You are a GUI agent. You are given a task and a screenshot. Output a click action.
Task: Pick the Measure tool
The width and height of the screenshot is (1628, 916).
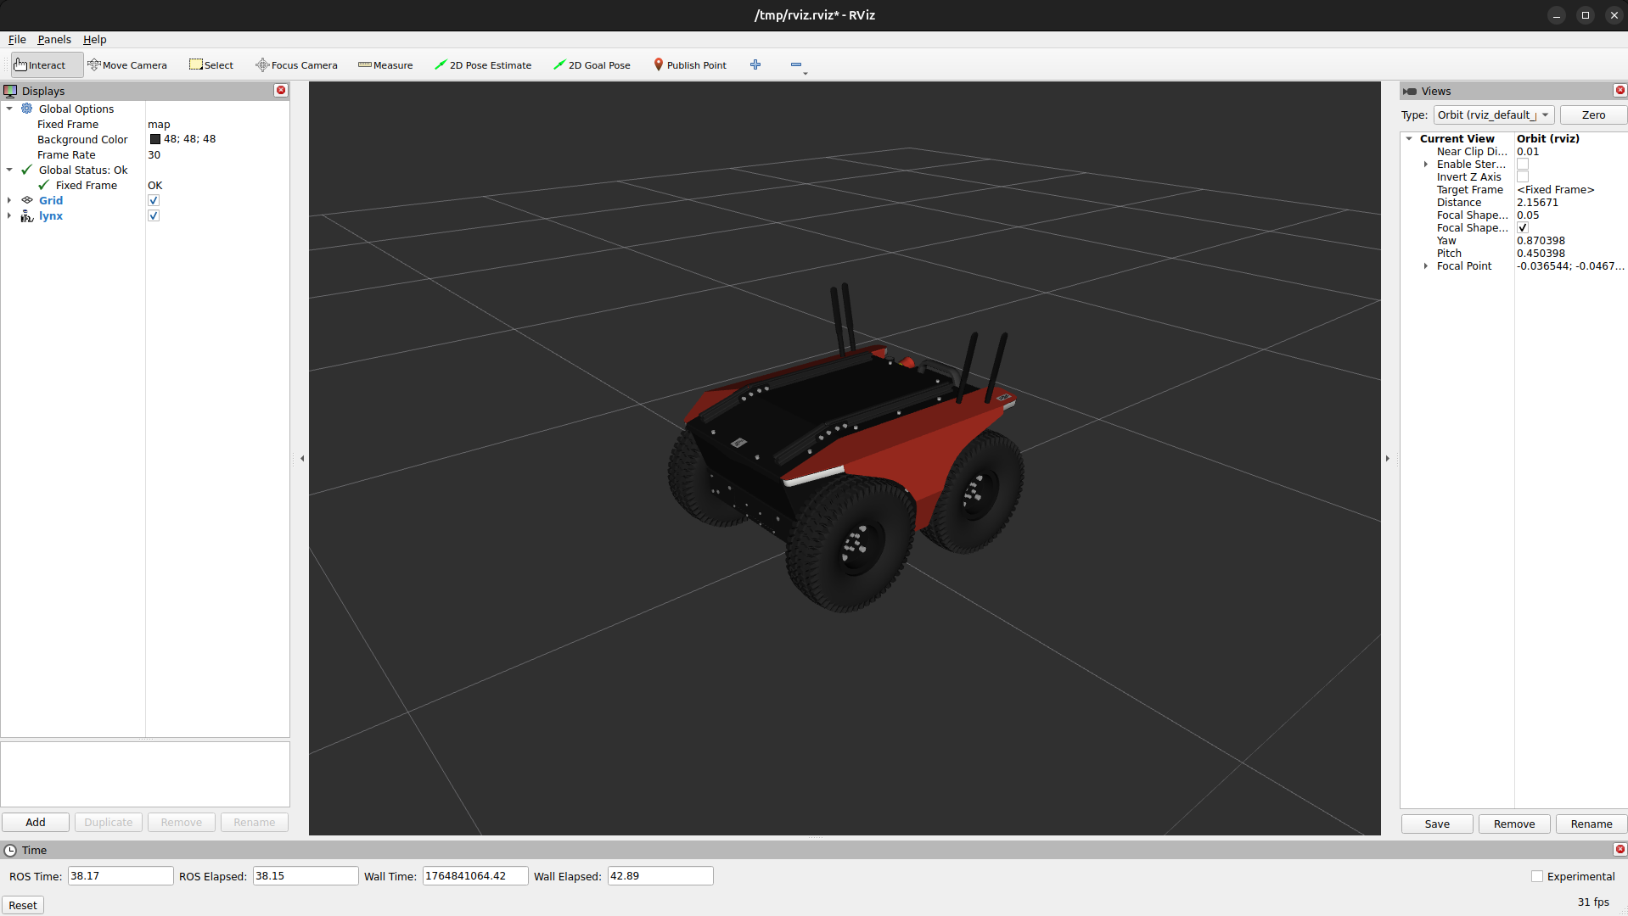tap(385, 65)
